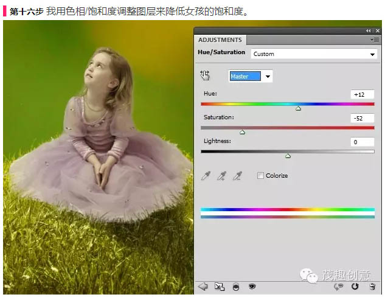Select the Subtract from Sample eyedropper
Viewport: 385px width, 300px height.
click(x=238, y=176)
